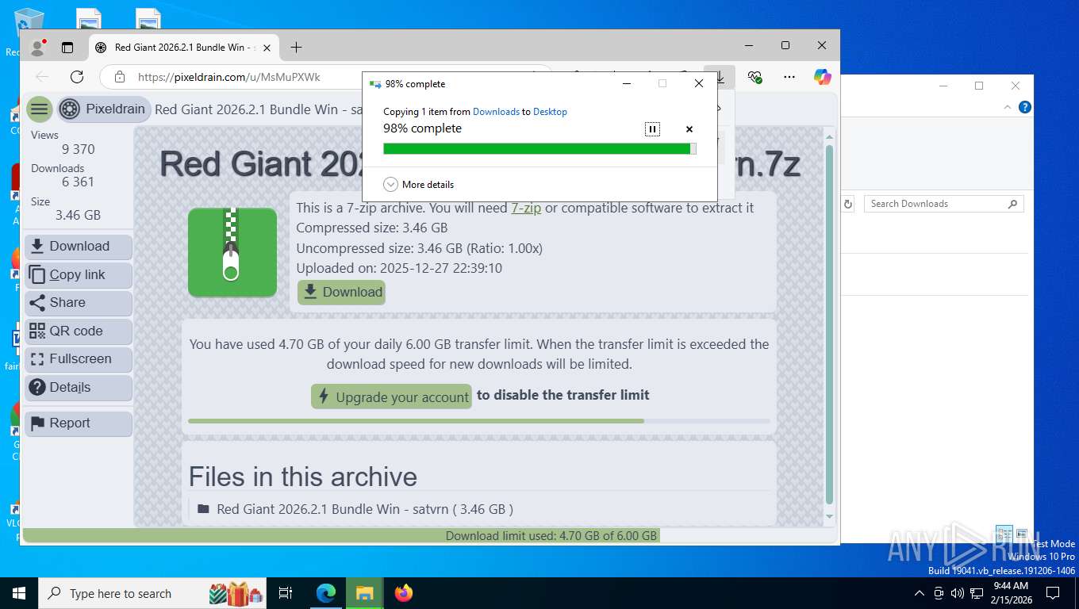Click the green Download button beside archive icon
Screen dimensions: 1079x609
click(342, 292)
